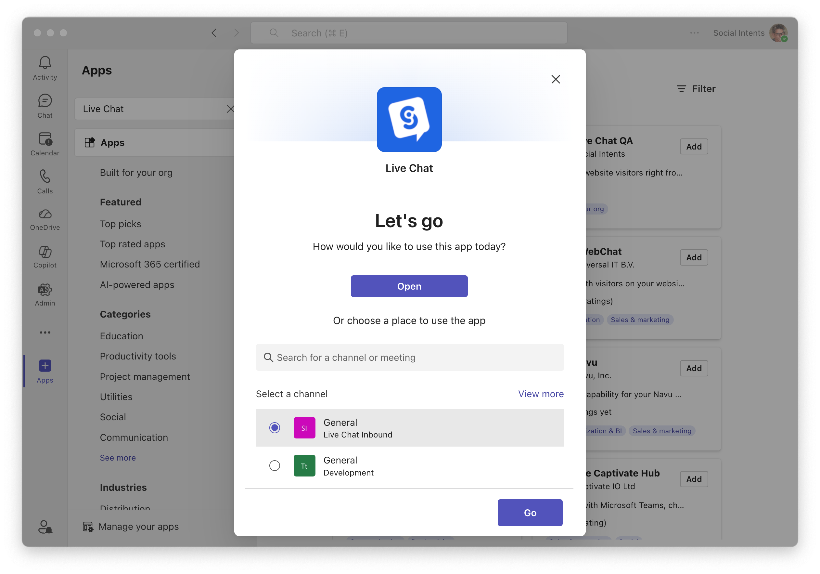Viewport: 820px width, 574px height.
Task: Open the settings and more menu in the title bar
Action: (694, 33)
